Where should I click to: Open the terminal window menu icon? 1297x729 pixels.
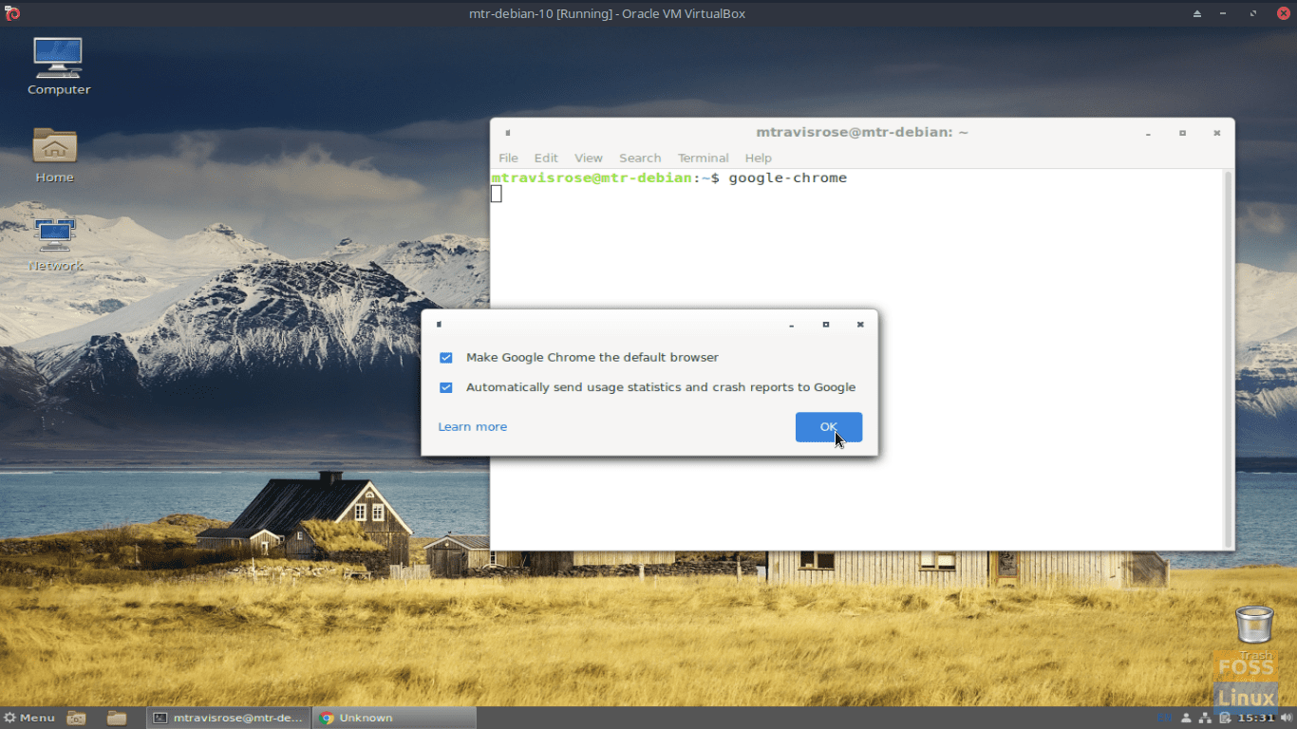click(508, 133)
